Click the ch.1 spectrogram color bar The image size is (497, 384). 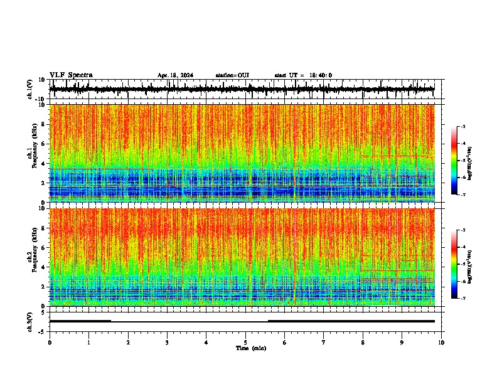coord(454,160)
